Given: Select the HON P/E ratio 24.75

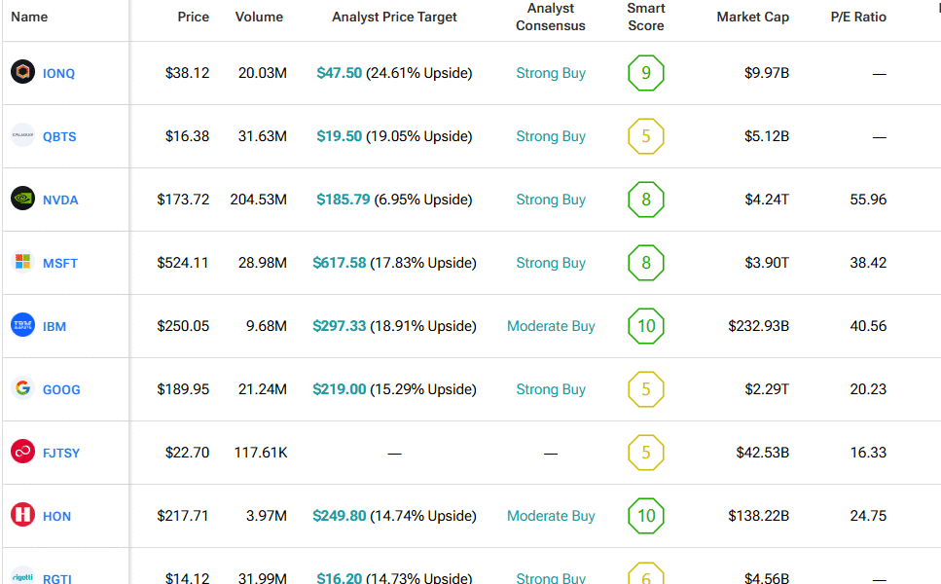Looking at the screenshot, I should (x=868, y=516).
